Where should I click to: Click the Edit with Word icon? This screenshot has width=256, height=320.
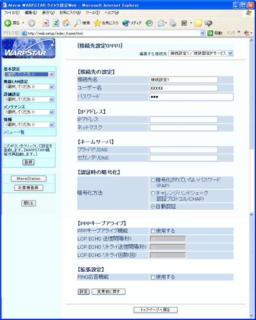coord(184,23)
